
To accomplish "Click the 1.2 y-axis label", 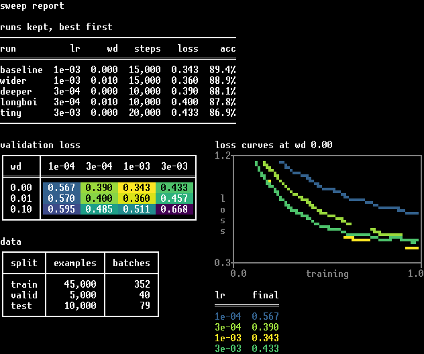I will [223, 156].
